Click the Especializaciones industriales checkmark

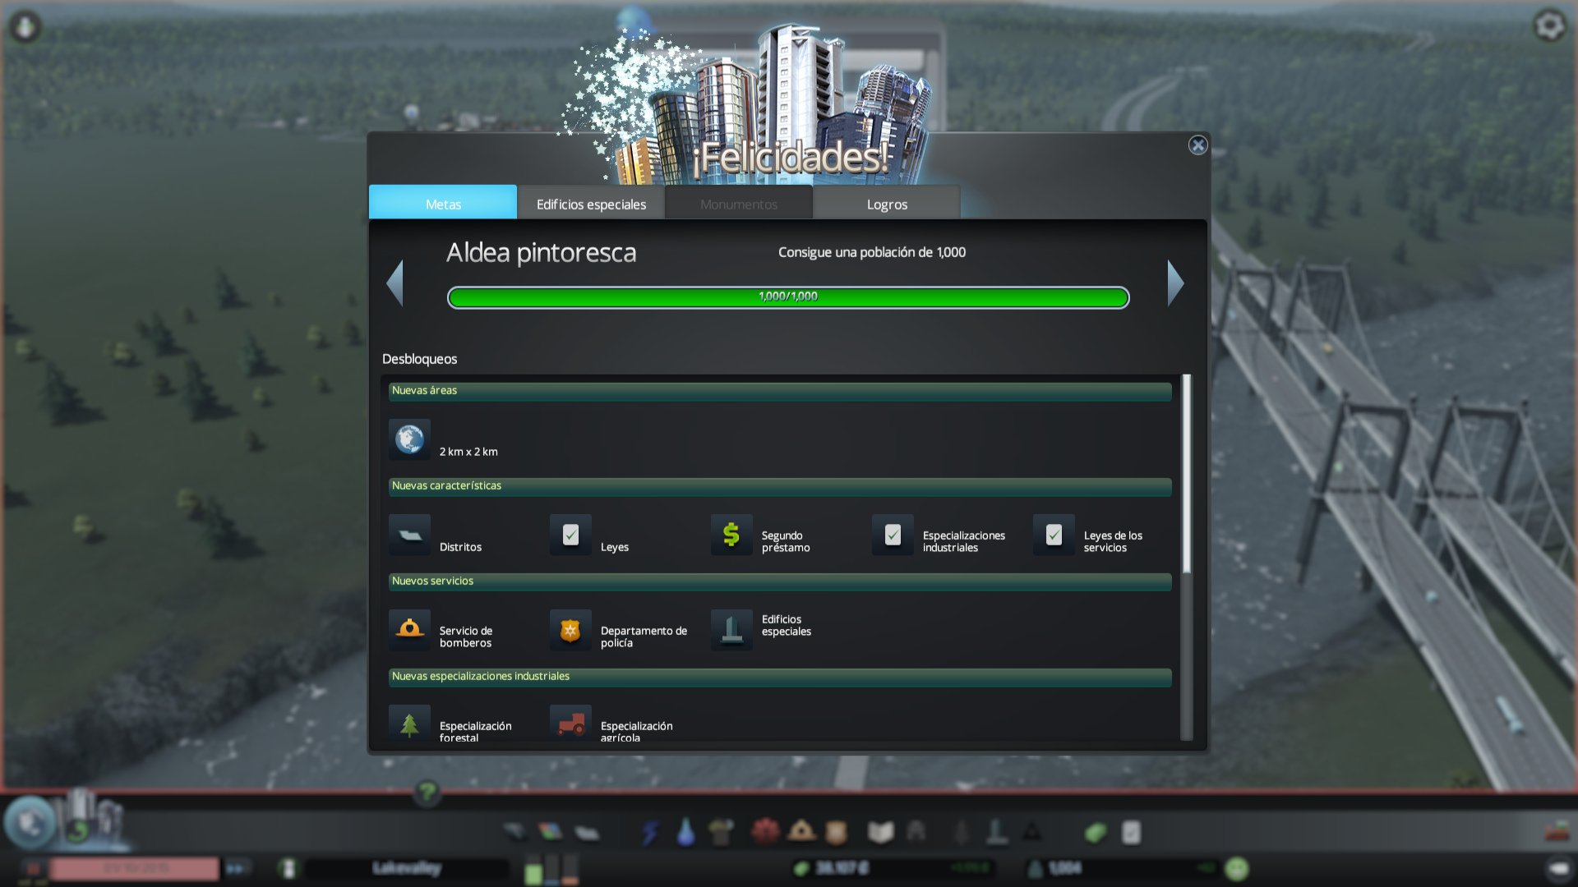[893, 535]
